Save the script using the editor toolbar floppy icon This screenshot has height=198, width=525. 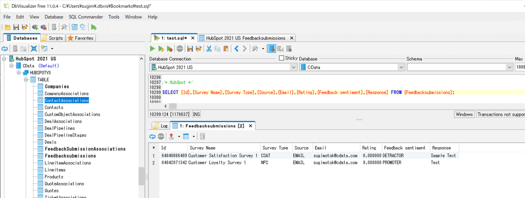[x=190, y=49]
